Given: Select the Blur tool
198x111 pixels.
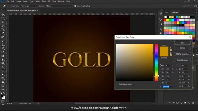Looking at the screenshot, I should (x=3, y=60).
